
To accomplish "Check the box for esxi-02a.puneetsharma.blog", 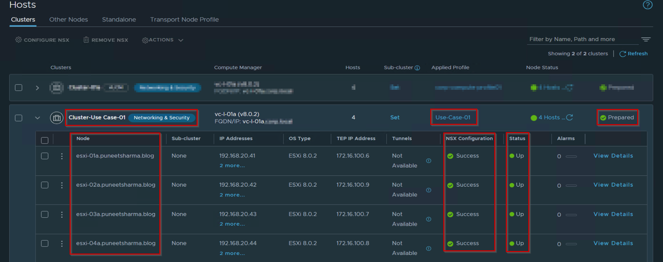I will coord(45,185).
